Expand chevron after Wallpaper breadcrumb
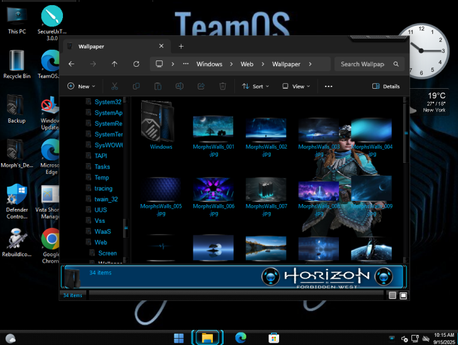Screen dimensions: 458x345 pos(310,64)
